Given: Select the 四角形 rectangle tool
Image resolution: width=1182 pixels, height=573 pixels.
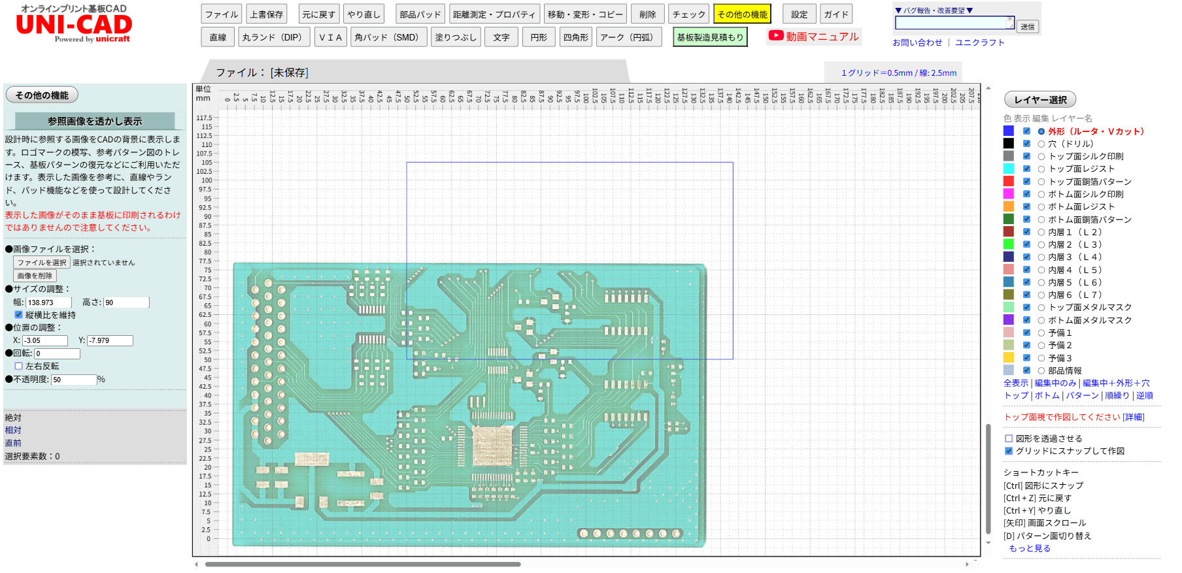Looking at the screenshot, I should [575, 37].
